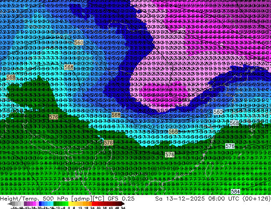Click the '500 hPa' level text
The width and height of the screenshot is (271, 209).
56,198
